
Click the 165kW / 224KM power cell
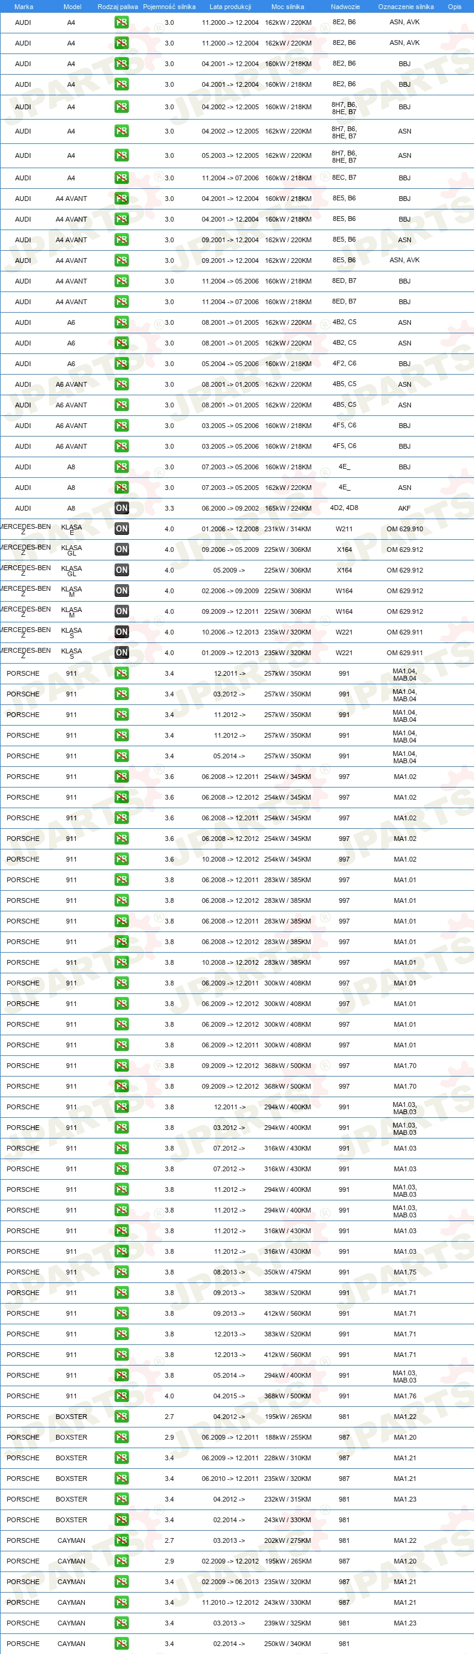click(x=287, y=508)
